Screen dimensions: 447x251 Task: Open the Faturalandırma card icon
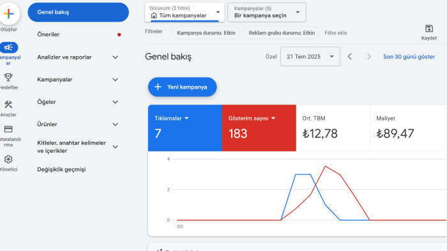(x=8, y=129)
